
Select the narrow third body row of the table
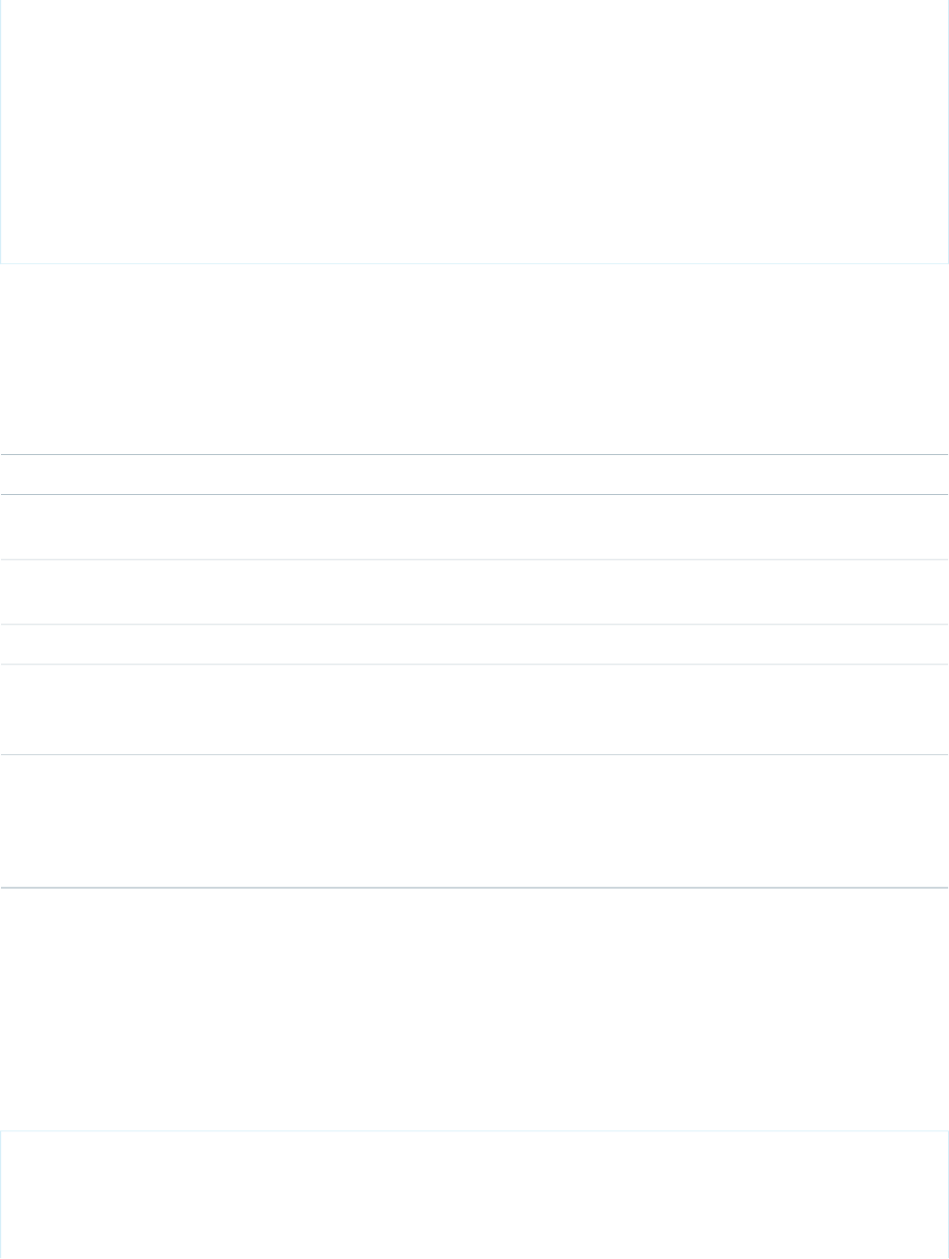pos(474,645)
